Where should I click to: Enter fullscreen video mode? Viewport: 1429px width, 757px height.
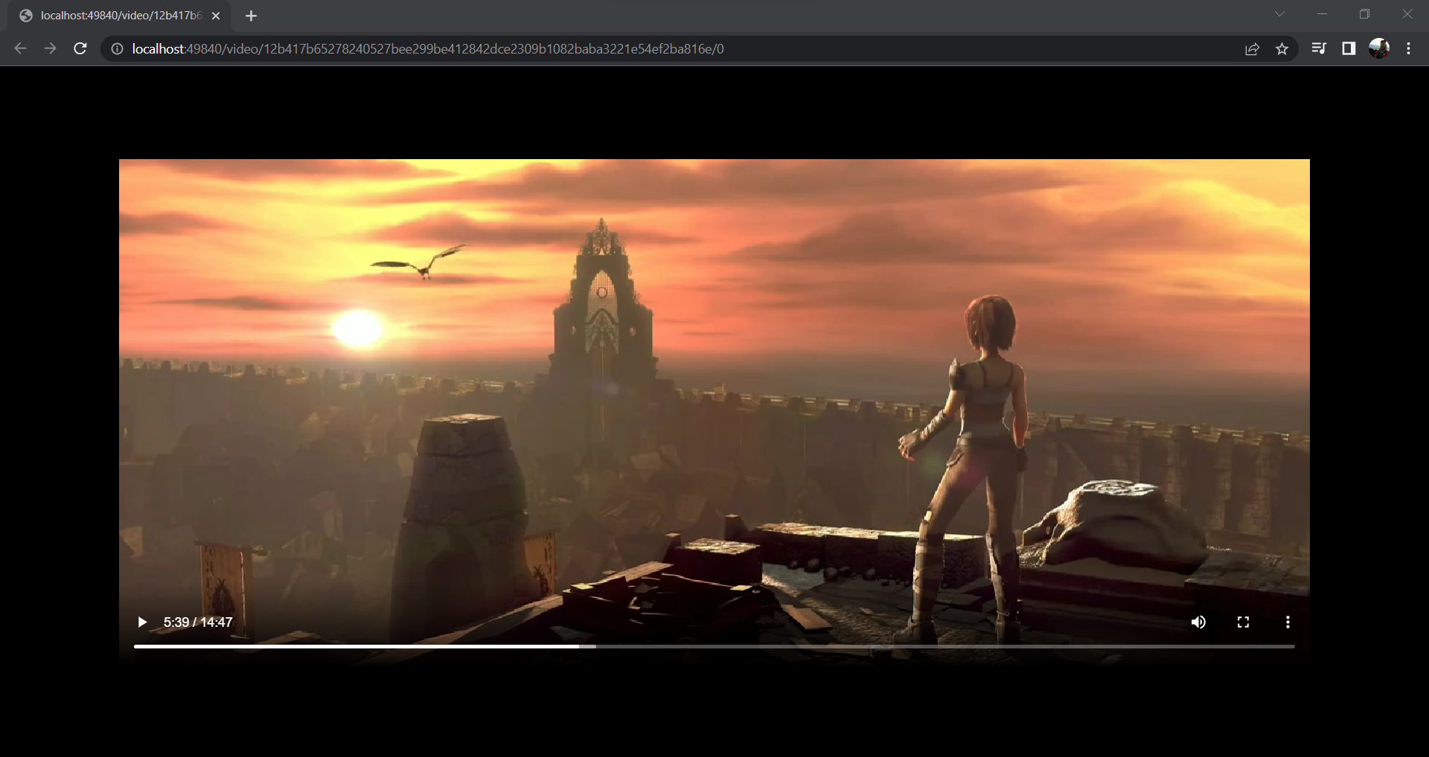[1243, 622]
